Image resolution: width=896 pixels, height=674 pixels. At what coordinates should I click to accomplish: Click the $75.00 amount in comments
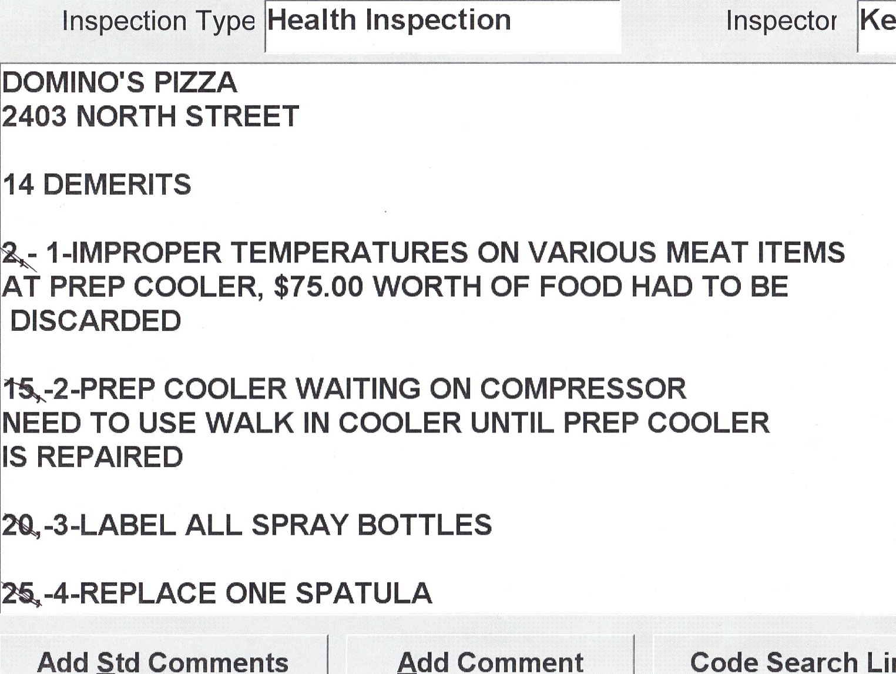pyautogui.click(x=318, y=287)
